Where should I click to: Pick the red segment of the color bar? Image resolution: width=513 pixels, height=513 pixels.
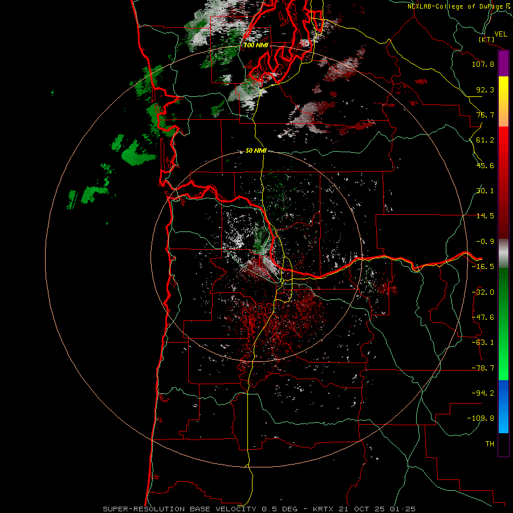[503, 182]
